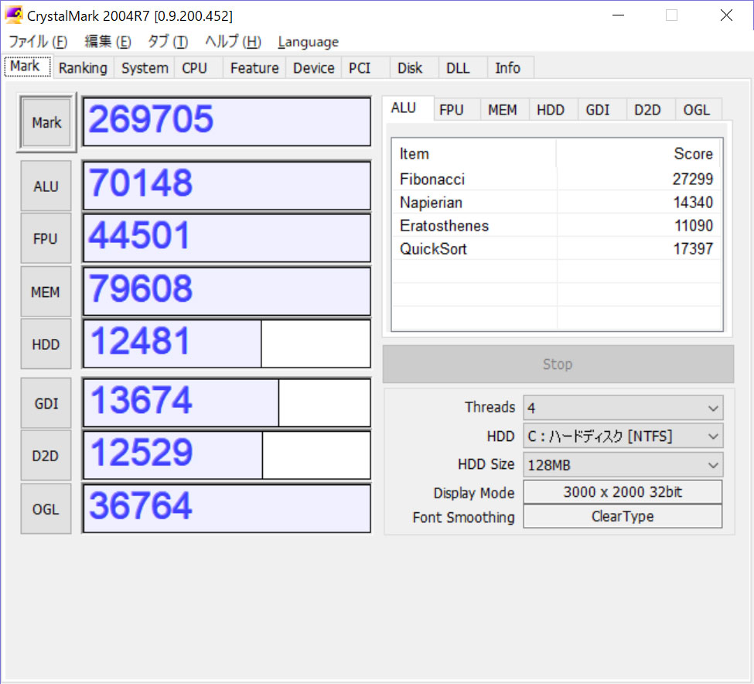Run the OGL benchmark button
The image size is (754, 684).
coord(46,509)
